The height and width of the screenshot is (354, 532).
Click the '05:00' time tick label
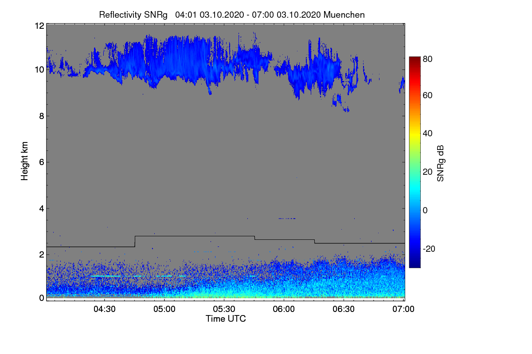click(x=164, y=309)
